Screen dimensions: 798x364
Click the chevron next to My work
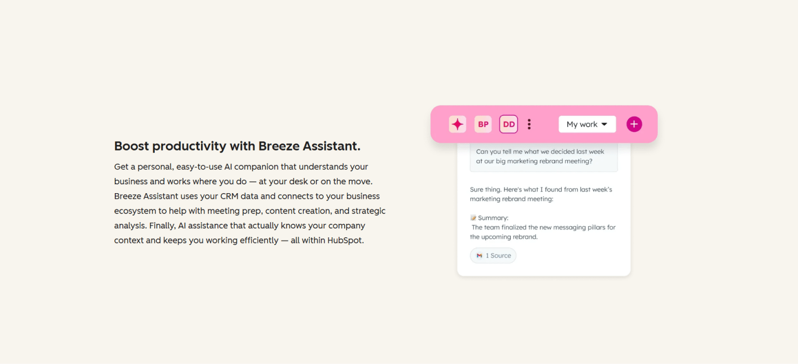pos(604,124)
